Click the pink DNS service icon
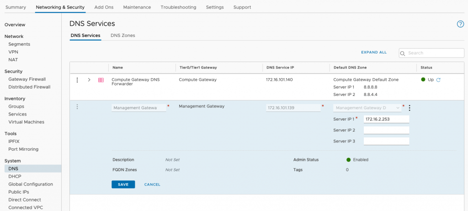 101,80
